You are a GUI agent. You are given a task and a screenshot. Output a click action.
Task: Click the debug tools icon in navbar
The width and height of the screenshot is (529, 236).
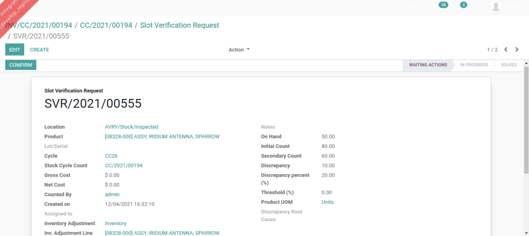pyautogui.click(x=478, y=6)
